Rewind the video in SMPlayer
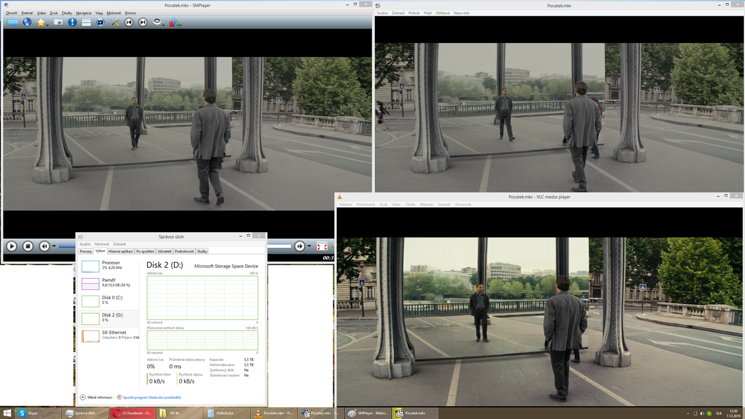The height and width of the screenshot is (419, 745). click(44, 246)
